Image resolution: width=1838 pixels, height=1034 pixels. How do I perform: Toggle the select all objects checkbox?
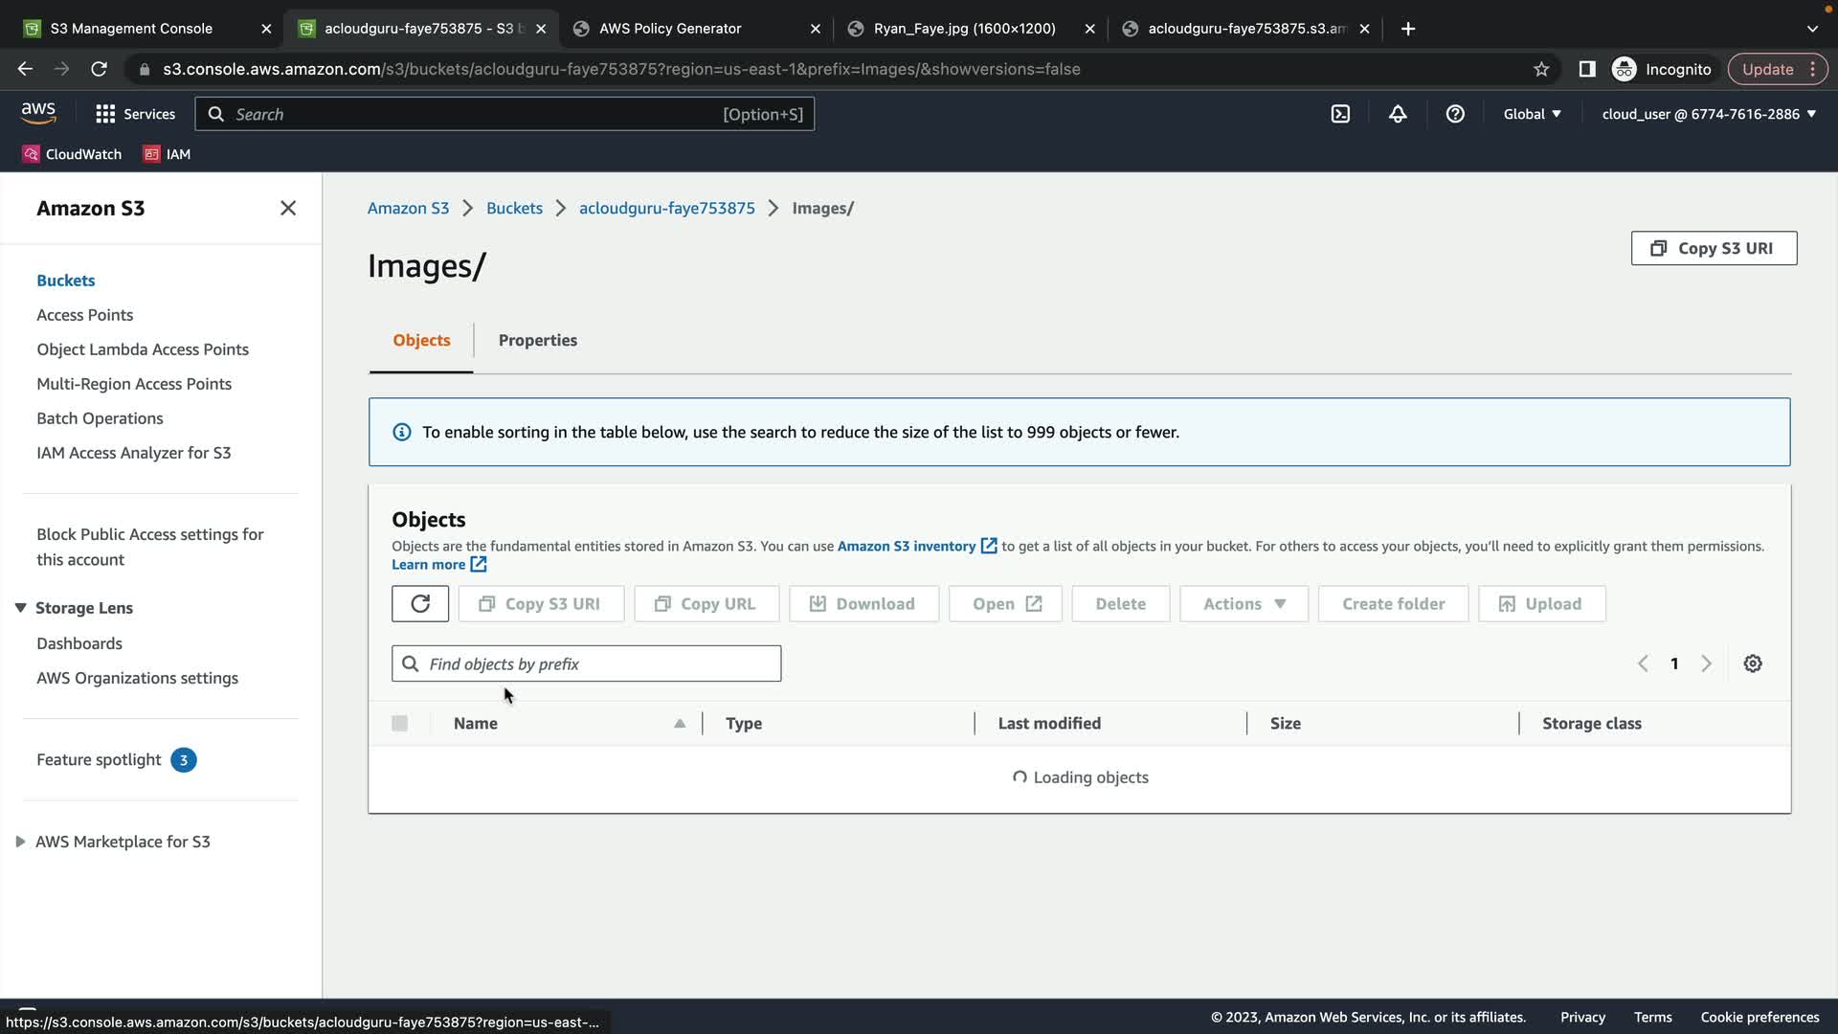400,724
